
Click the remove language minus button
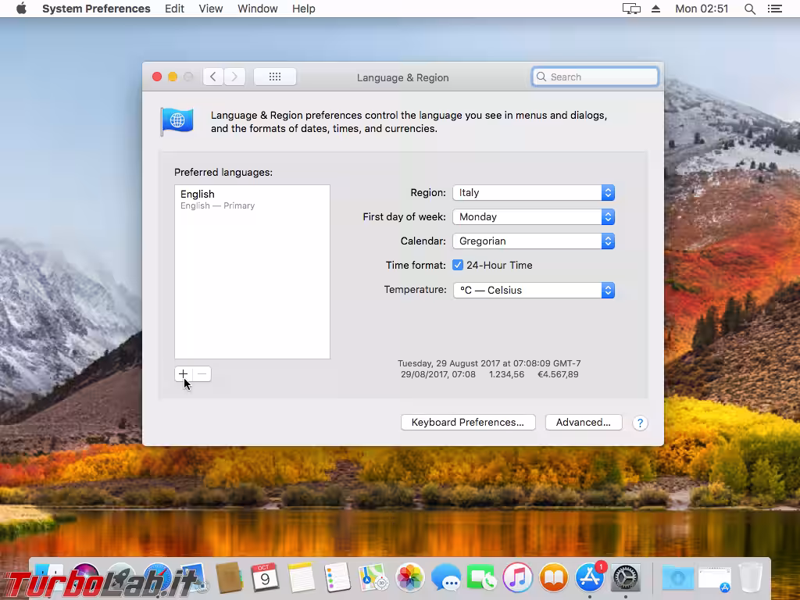tap(202, 374)
